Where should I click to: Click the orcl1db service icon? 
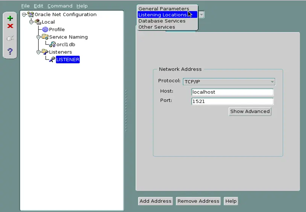52,44
